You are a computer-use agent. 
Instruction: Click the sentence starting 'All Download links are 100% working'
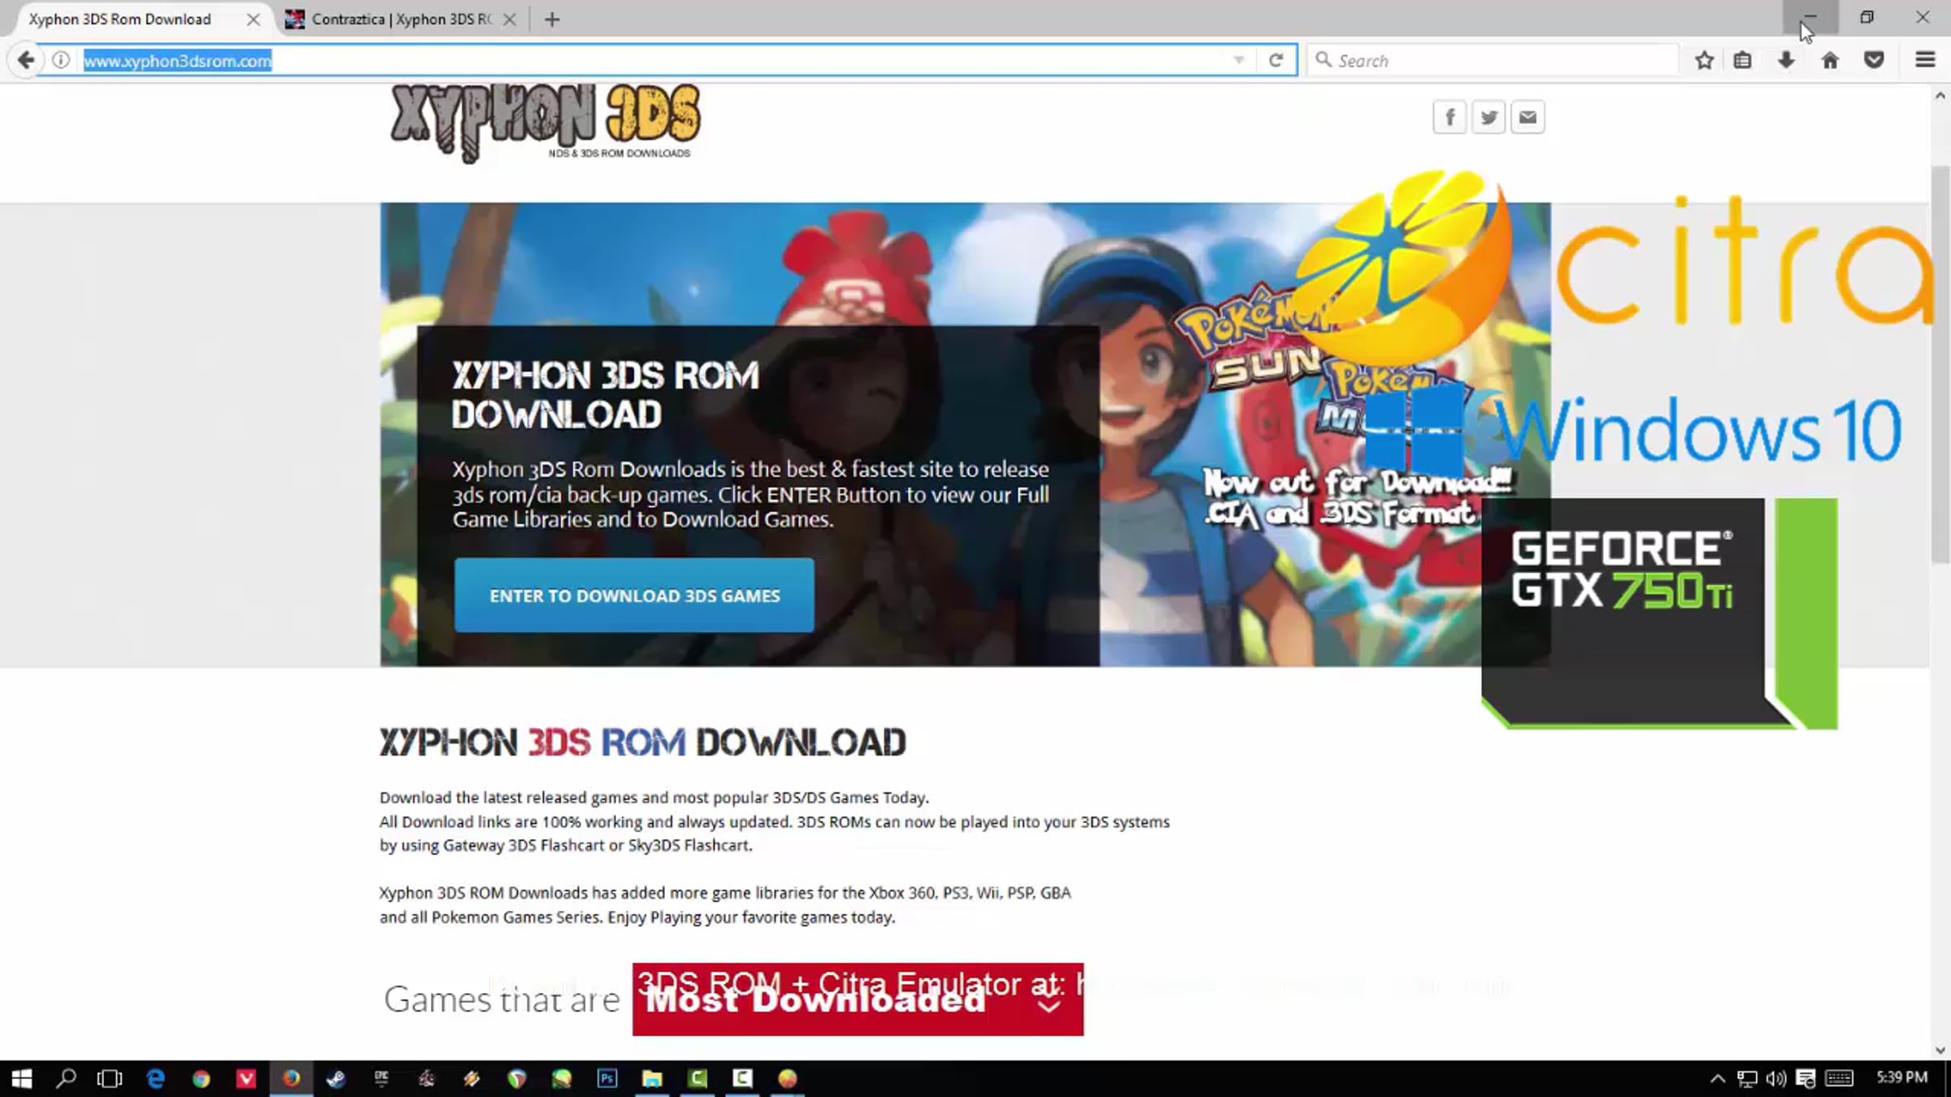click(x=775, y=833)
